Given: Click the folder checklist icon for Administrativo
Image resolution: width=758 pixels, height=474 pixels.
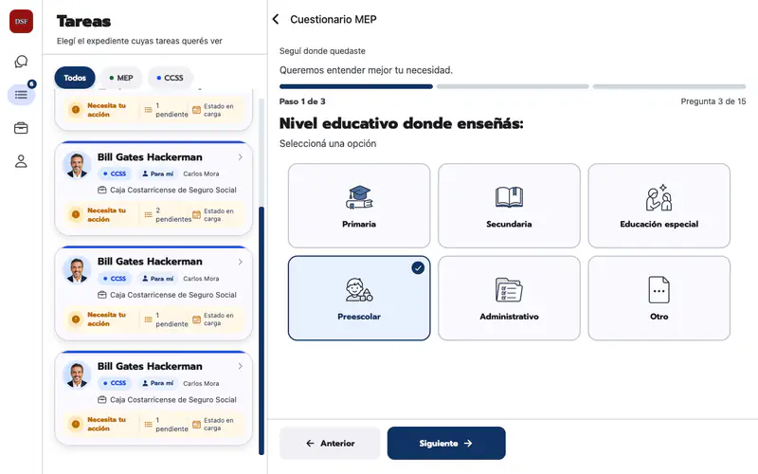Looking at the screenshot, I should click(509, 290).
